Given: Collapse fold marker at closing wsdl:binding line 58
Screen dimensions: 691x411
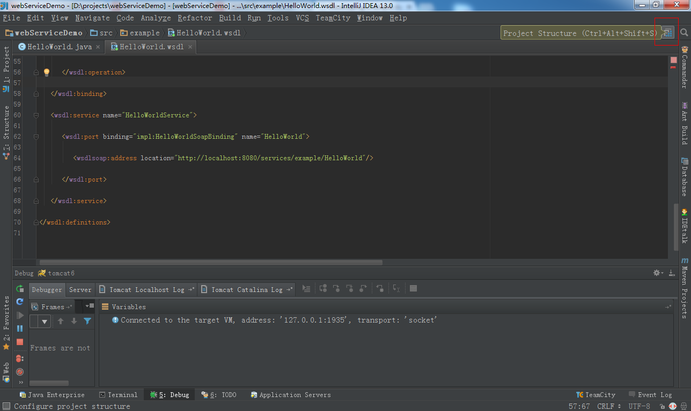Looking at the screenshot, I should (36, 94).
